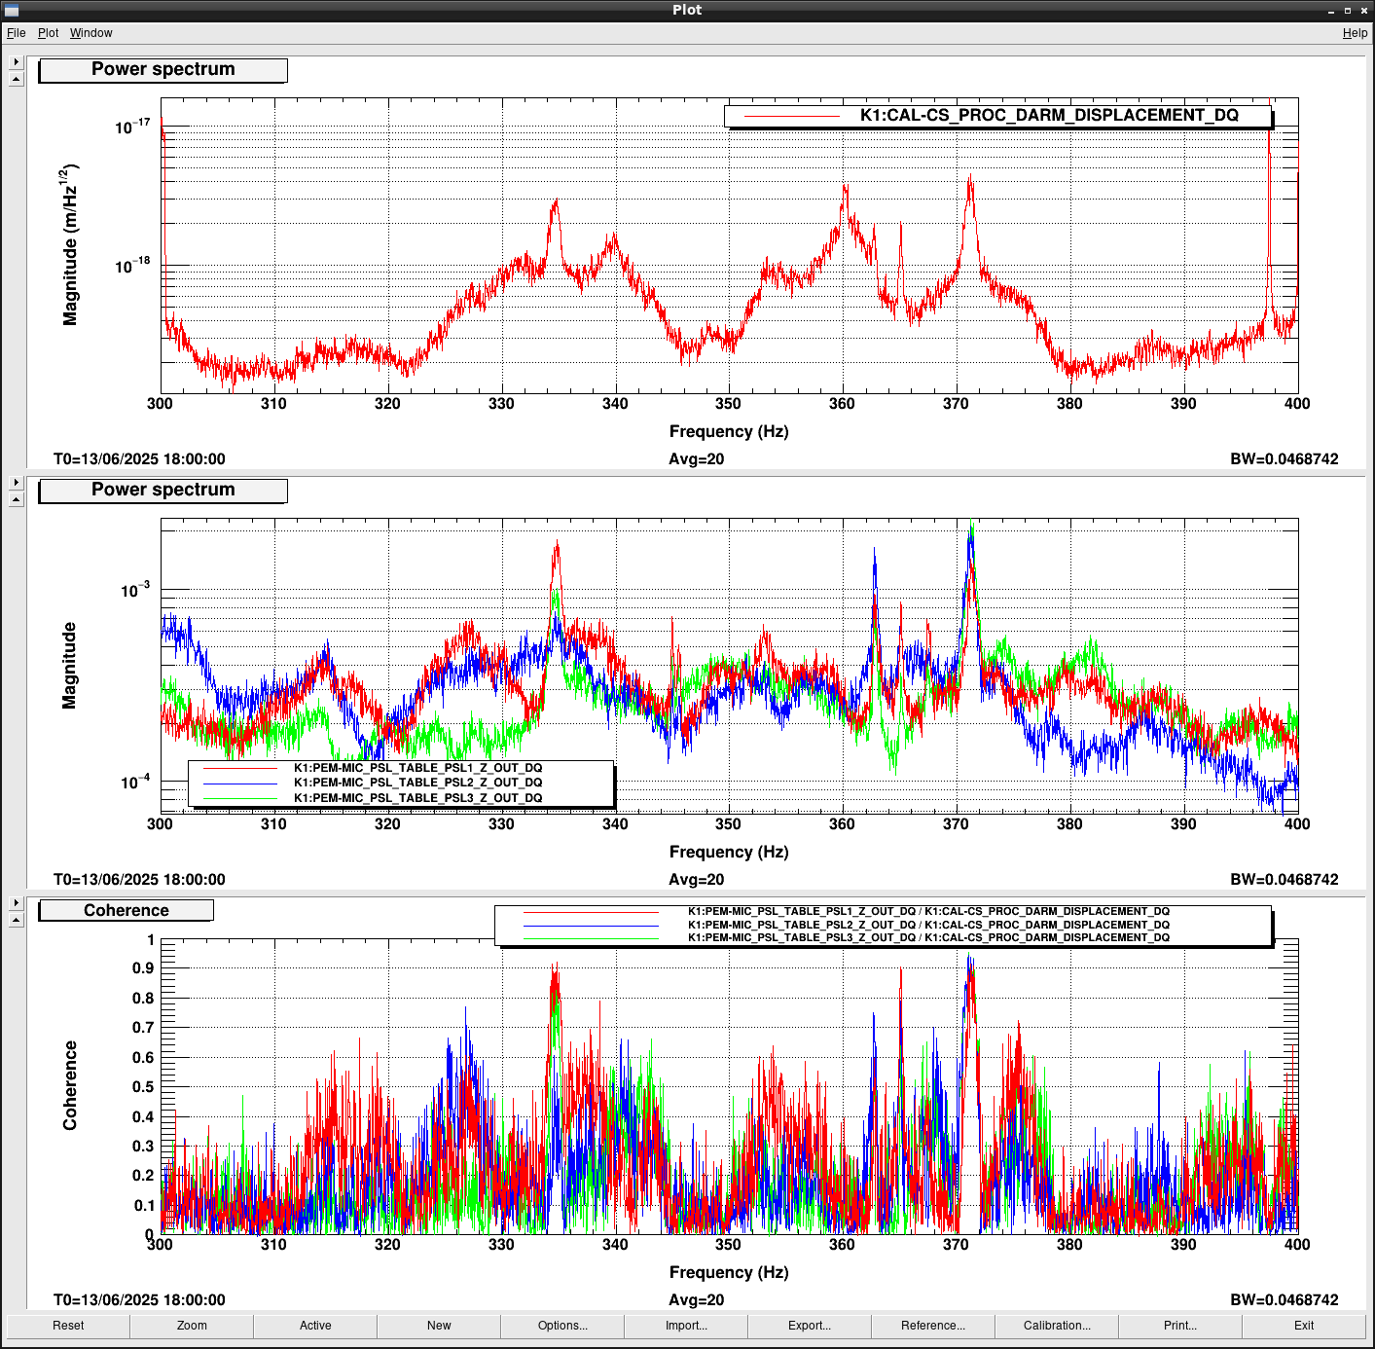Click the middle plot's Magnitude axis label
Image resolution: width=1375 pixels, height=1349 pixels.
pos(69,666)
